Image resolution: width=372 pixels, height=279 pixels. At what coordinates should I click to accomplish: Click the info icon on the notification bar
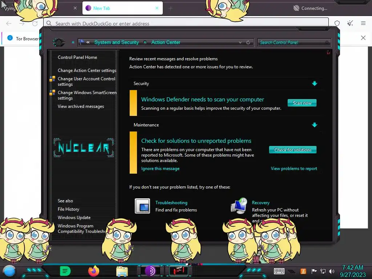(x=10, y=38)
